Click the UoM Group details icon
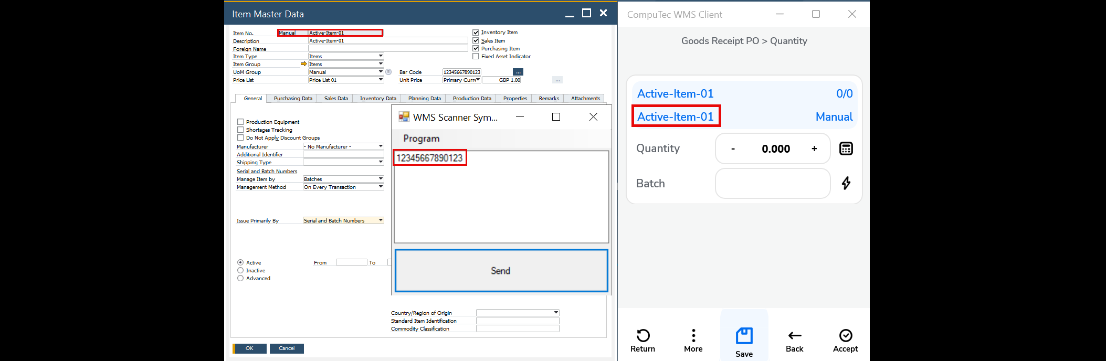 coord(388,72)
